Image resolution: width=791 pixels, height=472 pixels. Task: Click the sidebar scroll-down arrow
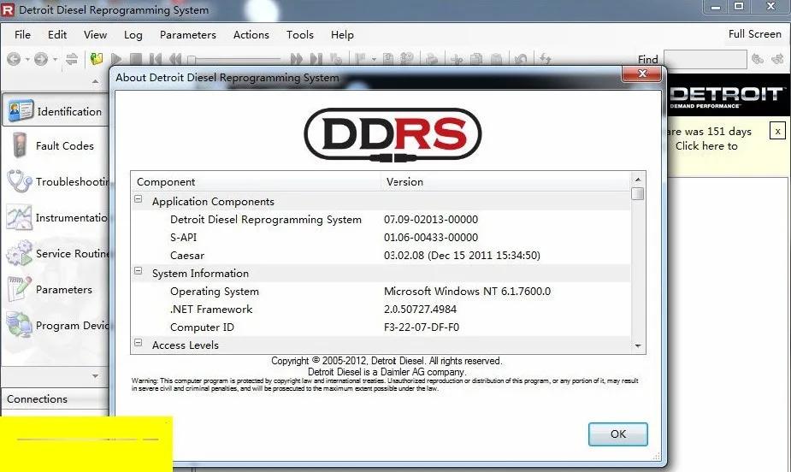pos(95,375)
